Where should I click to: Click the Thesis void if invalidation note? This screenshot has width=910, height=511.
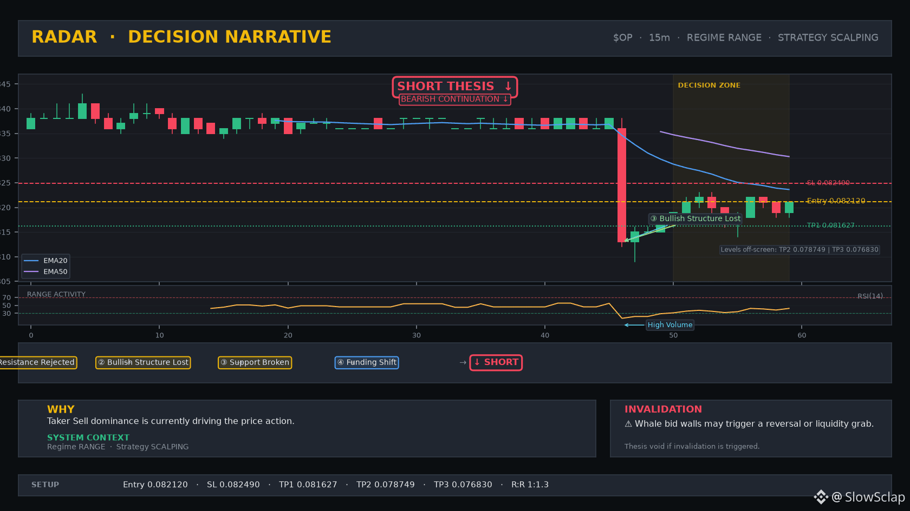tap(692, 446)
